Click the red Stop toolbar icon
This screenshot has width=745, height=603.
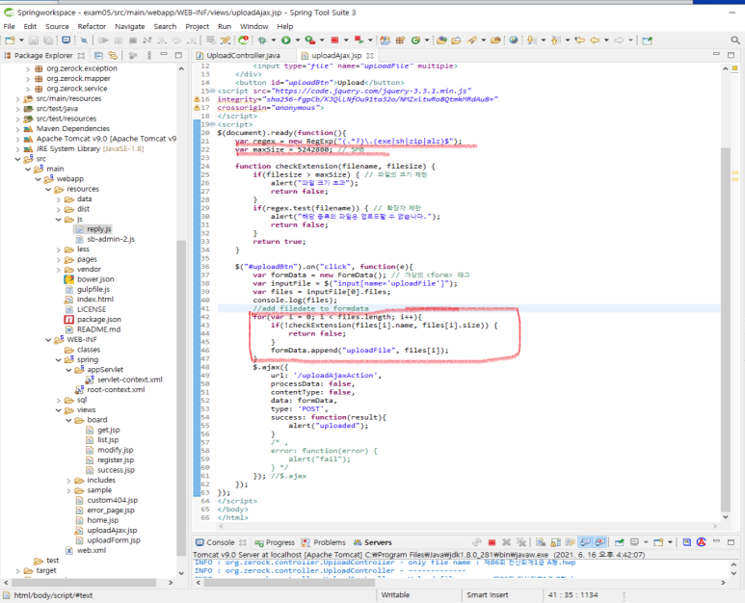[x=334, y=40]
